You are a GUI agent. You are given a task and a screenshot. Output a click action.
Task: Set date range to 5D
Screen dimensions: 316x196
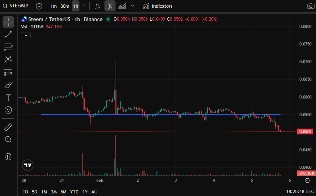pyautogui.click(x=35, y=192)
